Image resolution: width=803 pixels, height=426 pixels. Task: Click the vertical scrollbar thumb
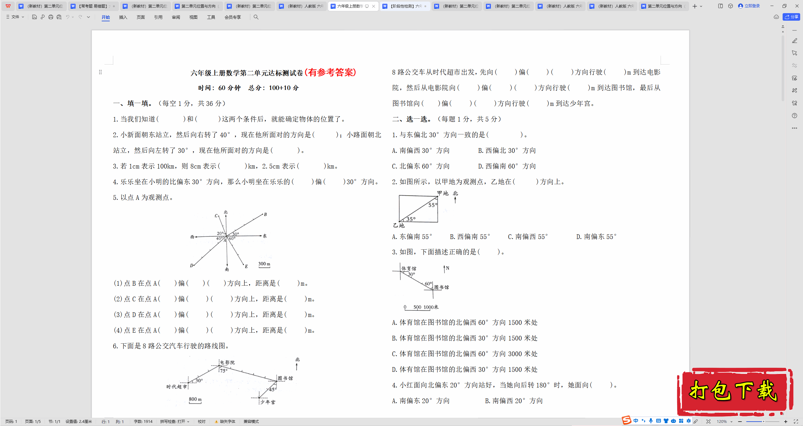click(783, 69)
